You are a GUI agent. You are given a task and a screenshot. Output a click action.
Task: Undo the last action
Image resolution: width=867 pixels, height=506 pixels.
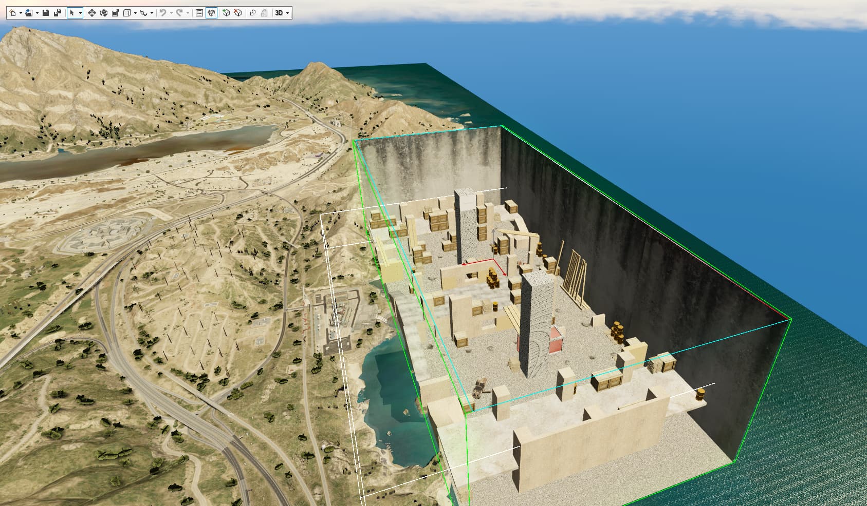click(x=163, y=13)
